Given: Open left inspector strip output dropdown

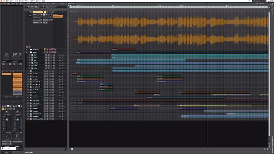Looking at the screenshot, I should [x=7, y=144].
